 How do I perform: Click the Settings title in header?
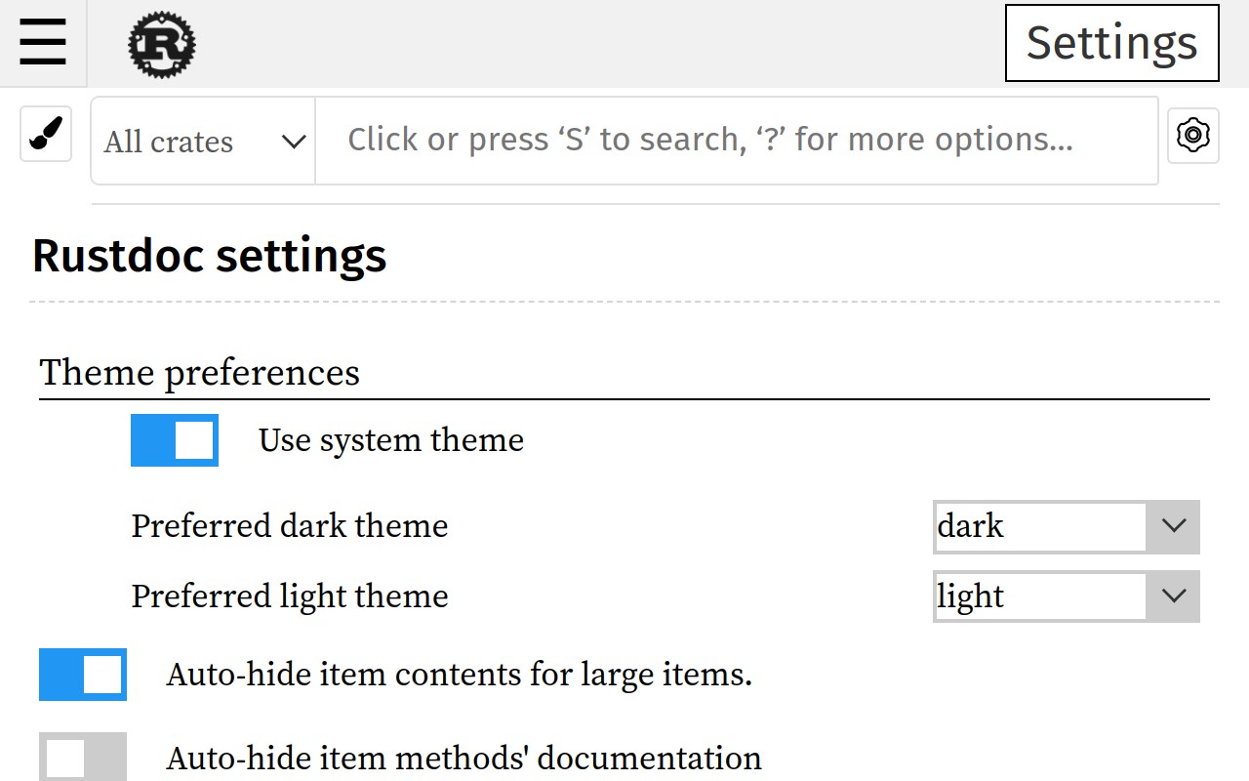tap(1111, 43)
